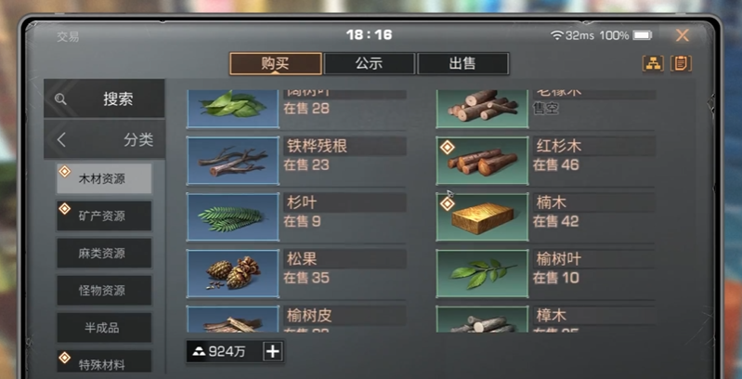Viewport: 742px width, 379px height.
Task: Open the 半成品 category
Action: click(x=104, y=327)
